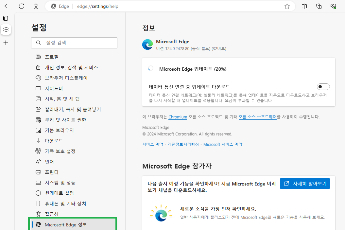Reload the page with refresh icon
345x230 pixels.
(x=22, y=6)
